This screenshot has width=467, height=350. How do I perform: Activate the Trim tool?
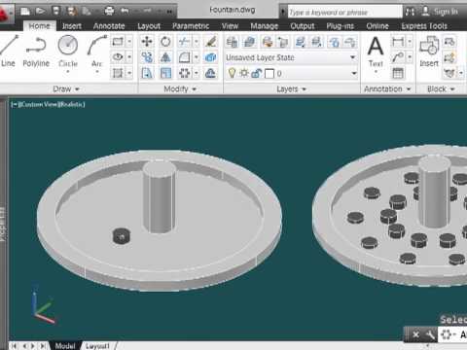(184, 42)
